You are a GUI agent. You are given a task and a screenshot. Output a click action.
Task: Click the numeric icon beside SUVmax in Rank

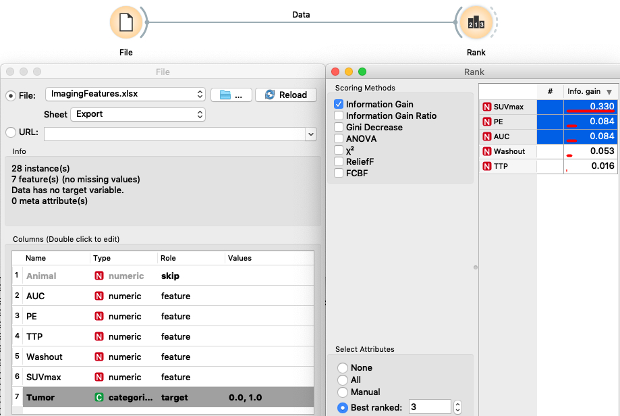tap(486, 107)
